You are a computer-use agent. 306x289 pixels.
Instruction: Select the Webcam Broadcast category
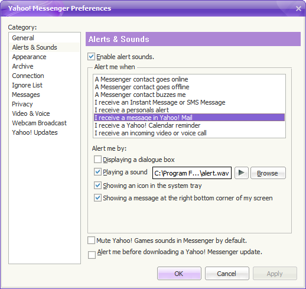pyautogui.click(x=44, y=123)
